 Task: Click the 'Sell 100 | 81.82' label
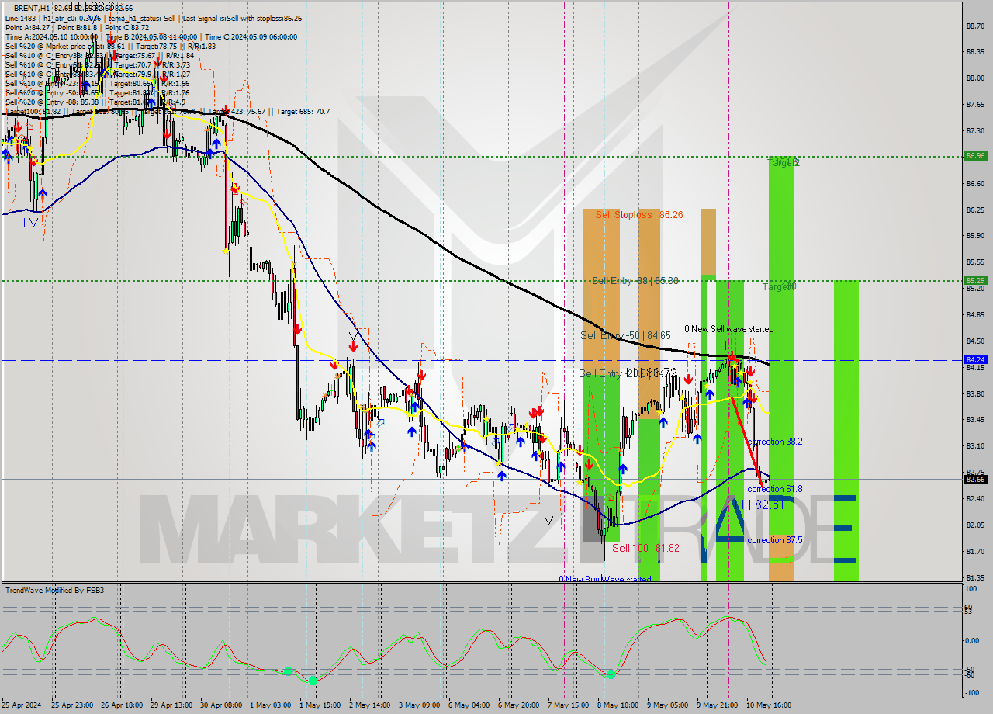(x=645, y=548)
